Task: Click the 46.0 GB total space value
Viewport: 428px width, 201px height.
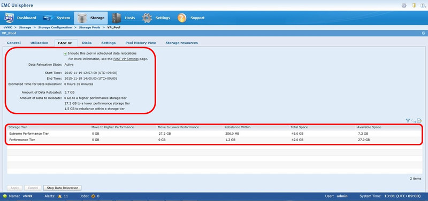Action: coord(297,134)
